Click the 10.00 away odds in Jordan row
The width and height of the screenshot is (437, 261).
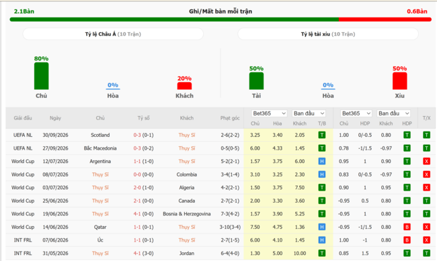[300, 253]
